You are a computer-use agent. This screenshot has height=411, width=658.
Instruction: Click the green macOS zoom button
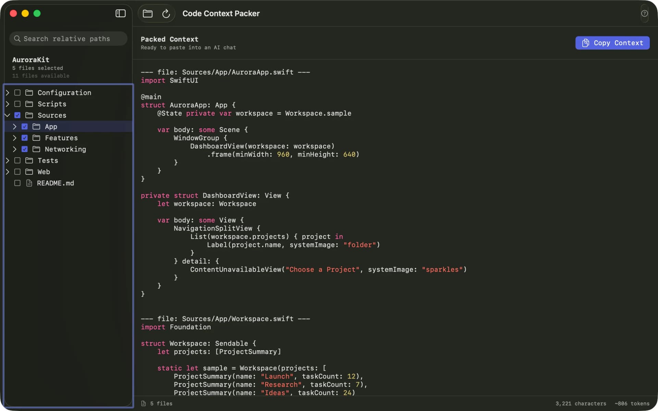(37, 13)
